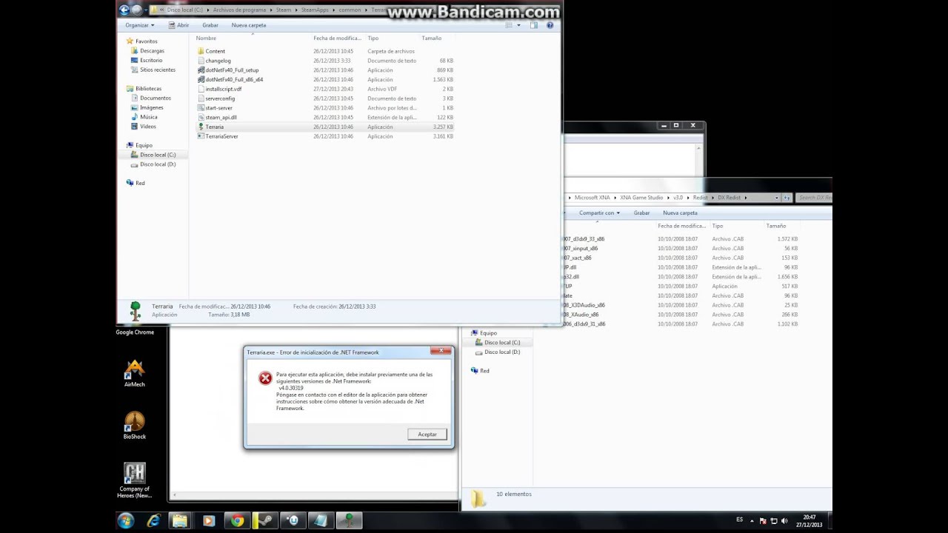Open Google Chrome from the taskbar
Screen dimensions: 948x533
pyautogui.click(x=237, y=521)
